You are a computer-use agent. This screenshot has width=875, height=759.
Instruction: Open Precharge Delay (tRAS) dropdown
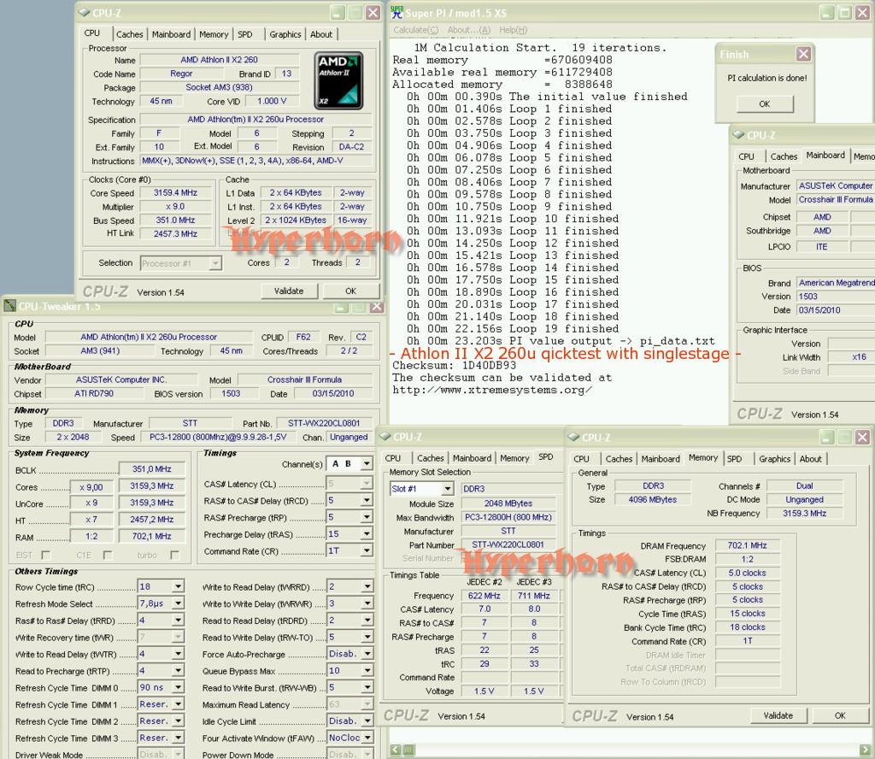(x=367, y=534)
